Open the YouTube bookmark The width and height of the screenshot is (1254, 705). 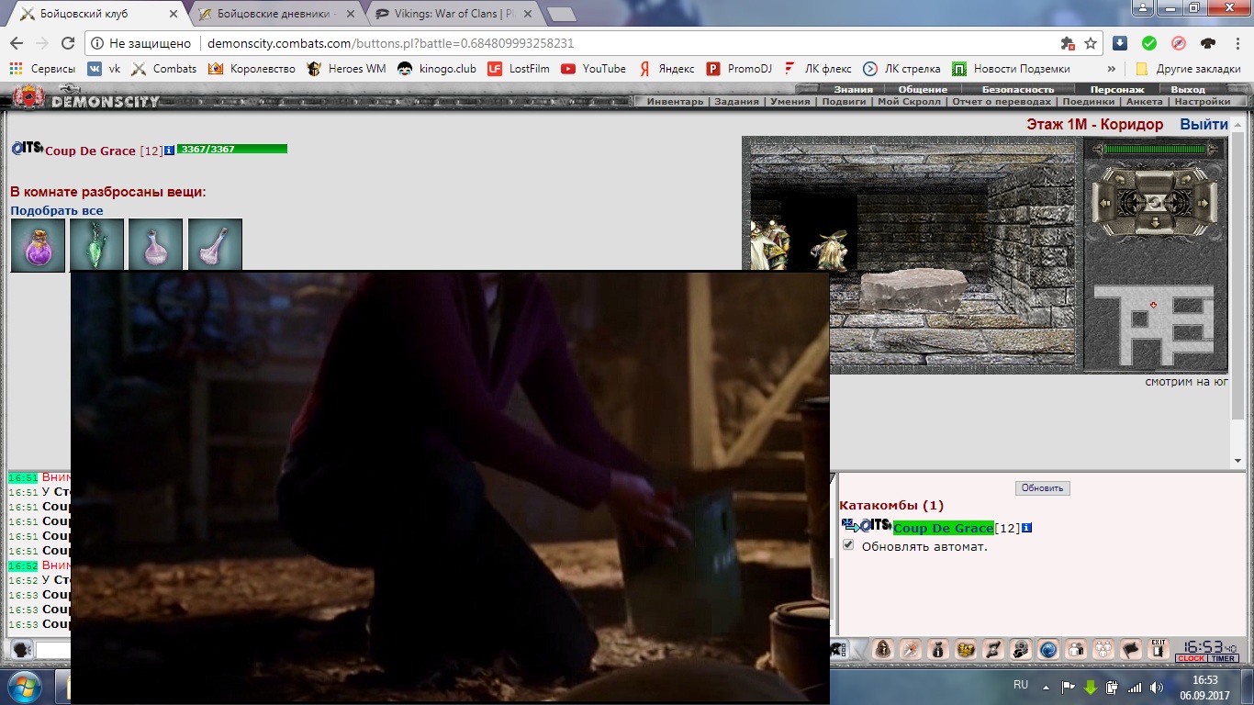593,69
